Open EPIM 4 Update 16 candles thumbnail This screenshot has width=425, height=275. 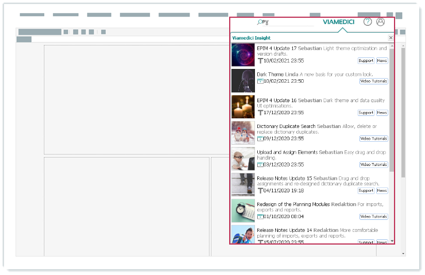243,107
